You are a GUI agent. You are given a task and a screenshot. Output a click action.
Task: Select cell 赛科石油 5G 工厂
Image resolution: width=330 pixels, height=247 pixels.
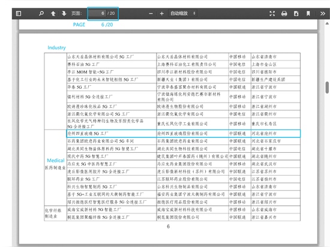coord(112,64)
